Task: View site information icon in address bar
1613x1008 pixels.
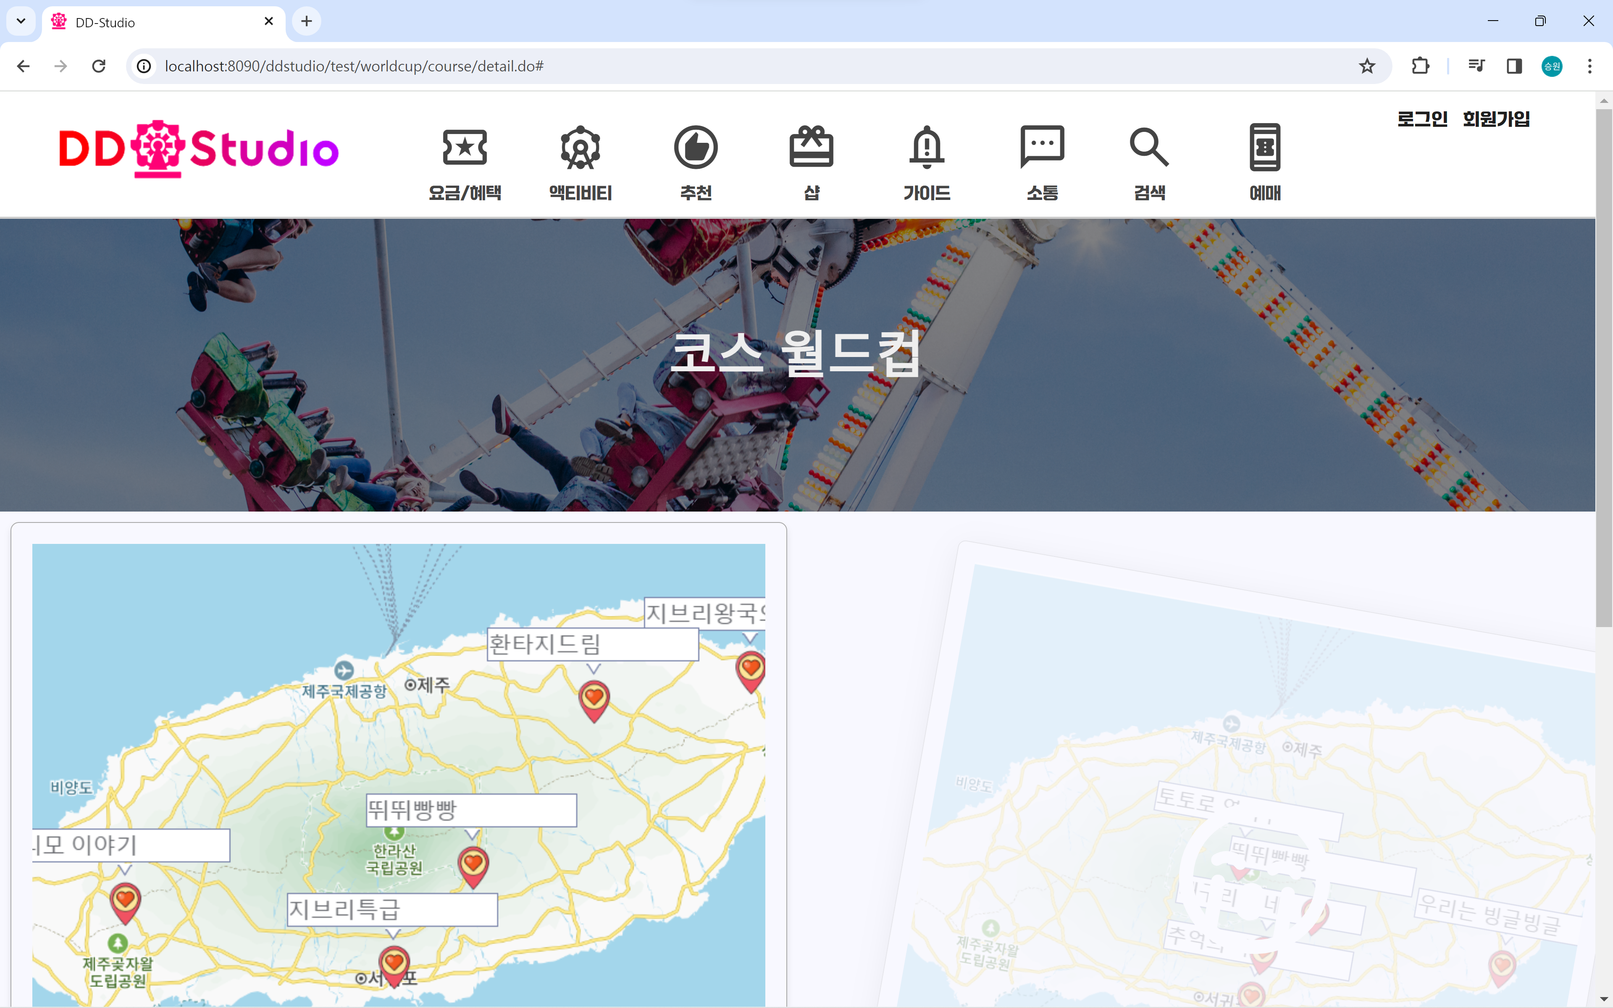Action: click(x=144, y=66)
